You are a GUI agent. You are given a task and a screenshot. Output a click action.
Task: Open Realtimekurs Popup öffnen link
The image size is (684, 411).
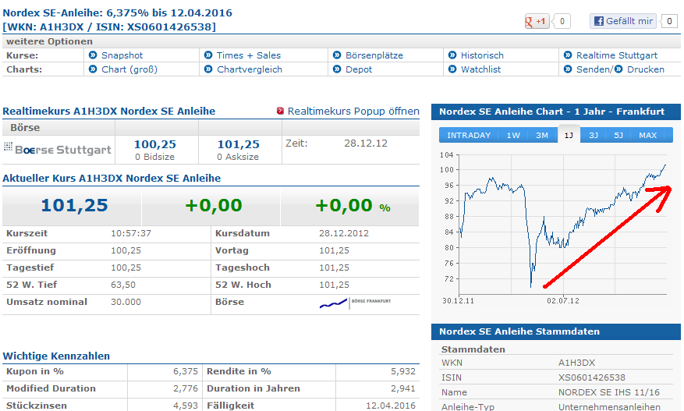click(353, 112)
